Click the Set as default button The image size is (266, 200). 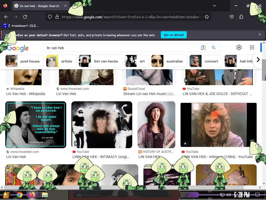pos(174,35)
